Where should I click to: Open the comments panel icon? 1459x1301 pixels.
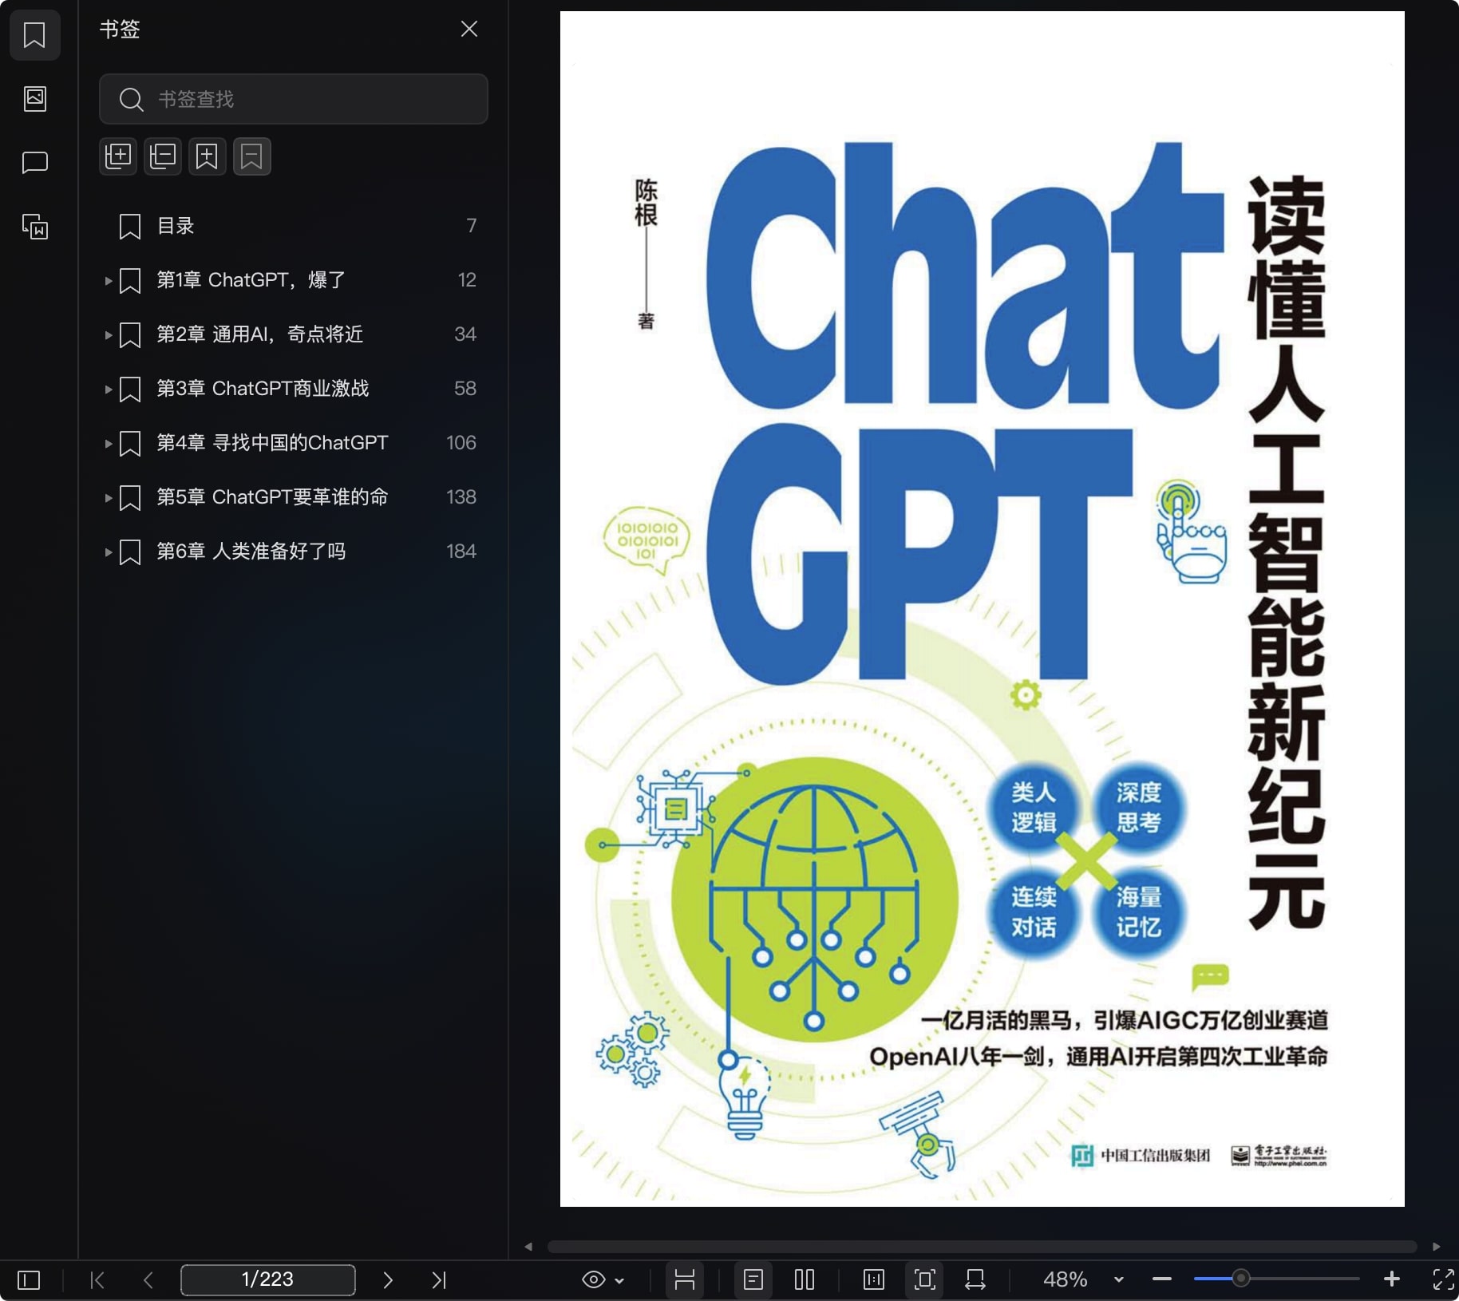(x=34, y=163)
